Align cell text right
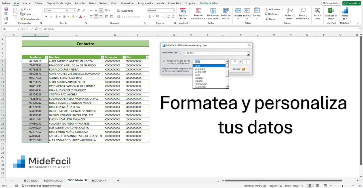This screenshot has width=363, height=188. click(101, 17)
